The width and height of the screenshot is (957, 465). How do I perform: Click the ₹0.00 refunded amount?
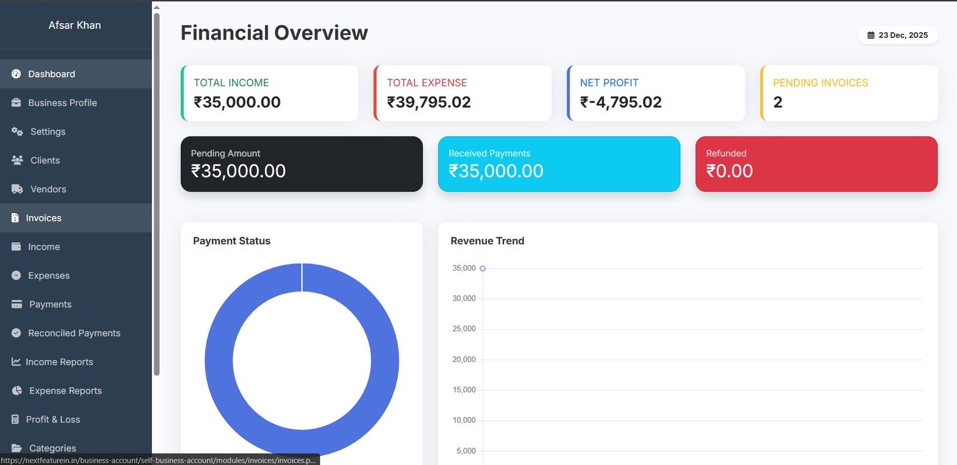coord(729,171)
